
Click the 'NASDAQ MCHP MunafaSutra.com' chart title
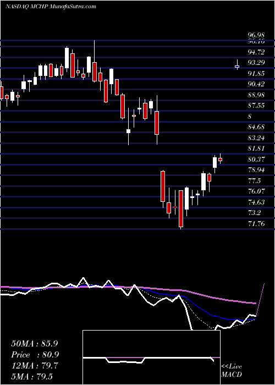(x=51, y=7)
